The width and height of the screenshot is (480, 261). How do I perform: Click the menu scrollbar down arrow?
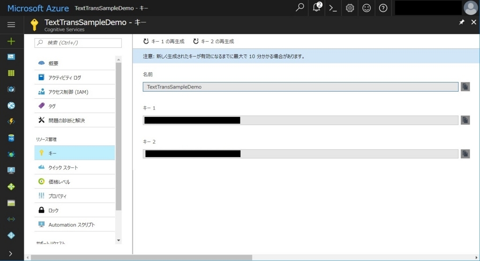[119, 240]
